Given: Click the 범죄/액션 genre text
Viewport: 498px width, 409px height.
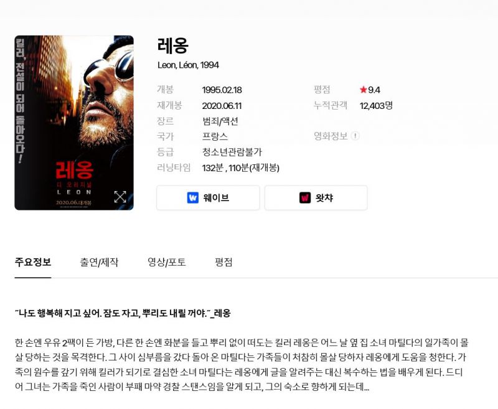Looking at the screenshot, I should (x=220, y=121).
